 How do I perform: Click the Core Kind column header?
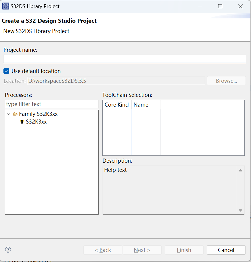117,105
